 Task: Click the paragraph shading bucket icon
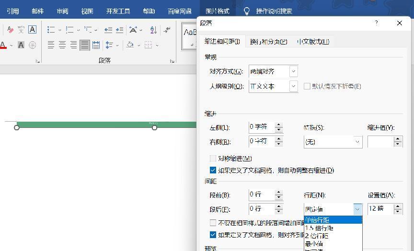click(130, 45)
